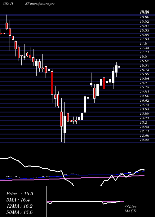The width and height of the screenshot is (155, 217).
Task: Click the munafasutra.pro header text
Action: pos(42,4)
